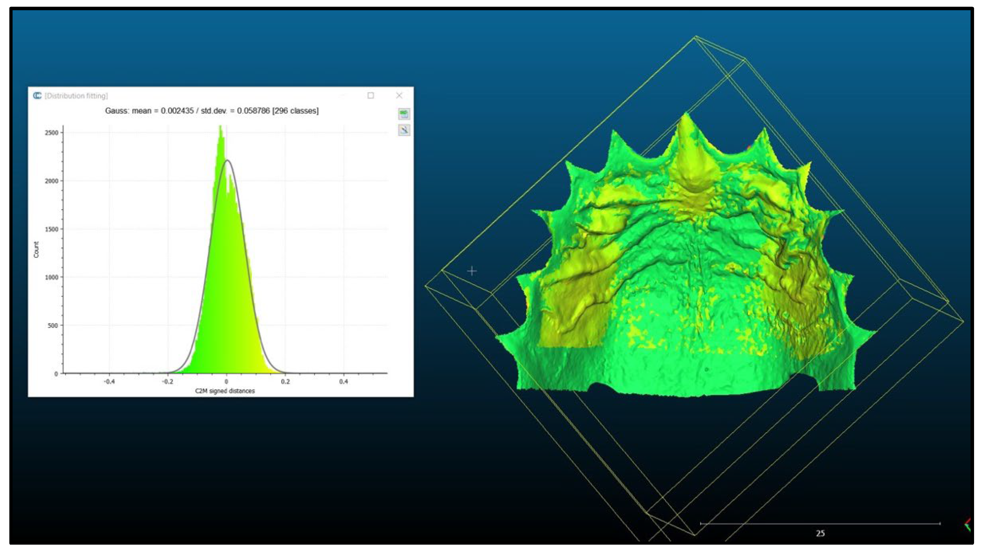Click the -0.4 tick on distance axis

coord(109,381)
